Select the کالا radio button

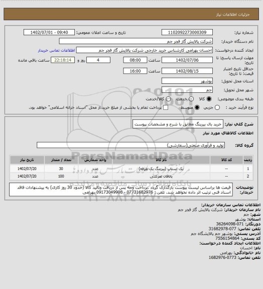pyautogui.click(x=209, y=99)
